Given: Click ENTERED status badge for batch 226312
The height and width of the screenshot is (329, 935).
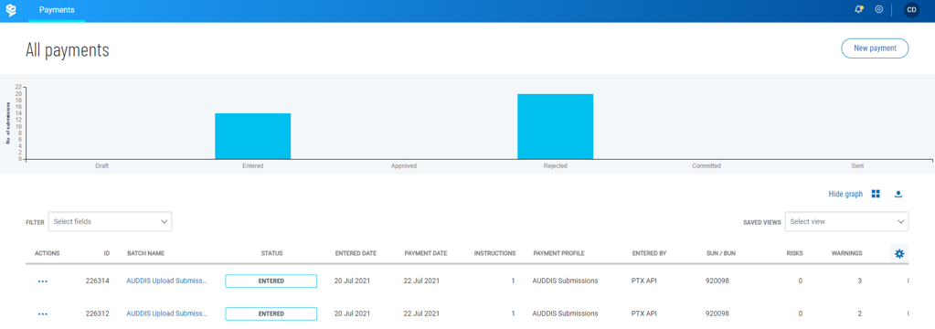Looking at the screenshot, I should click(271, 313).
